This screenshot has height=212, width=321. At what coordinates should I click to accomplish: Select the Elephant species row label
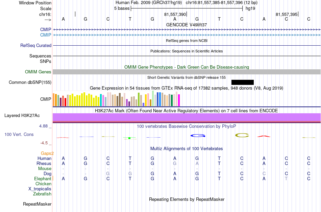pyautogui.click(x=43, y=179)
